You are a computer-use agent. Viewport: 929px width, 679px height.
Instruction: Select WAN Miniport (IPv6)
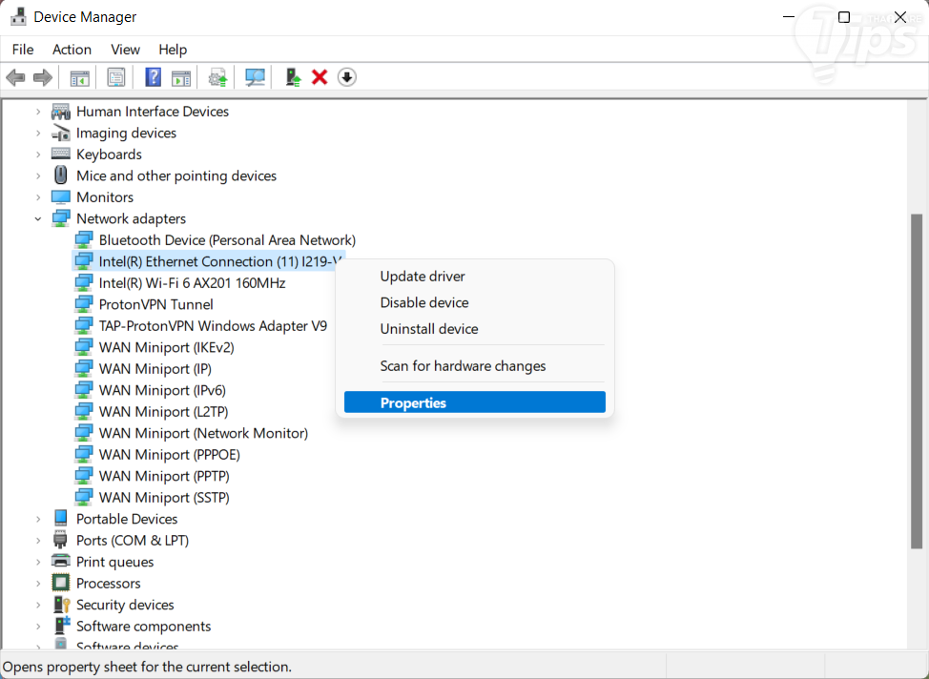tap(162, 390)
